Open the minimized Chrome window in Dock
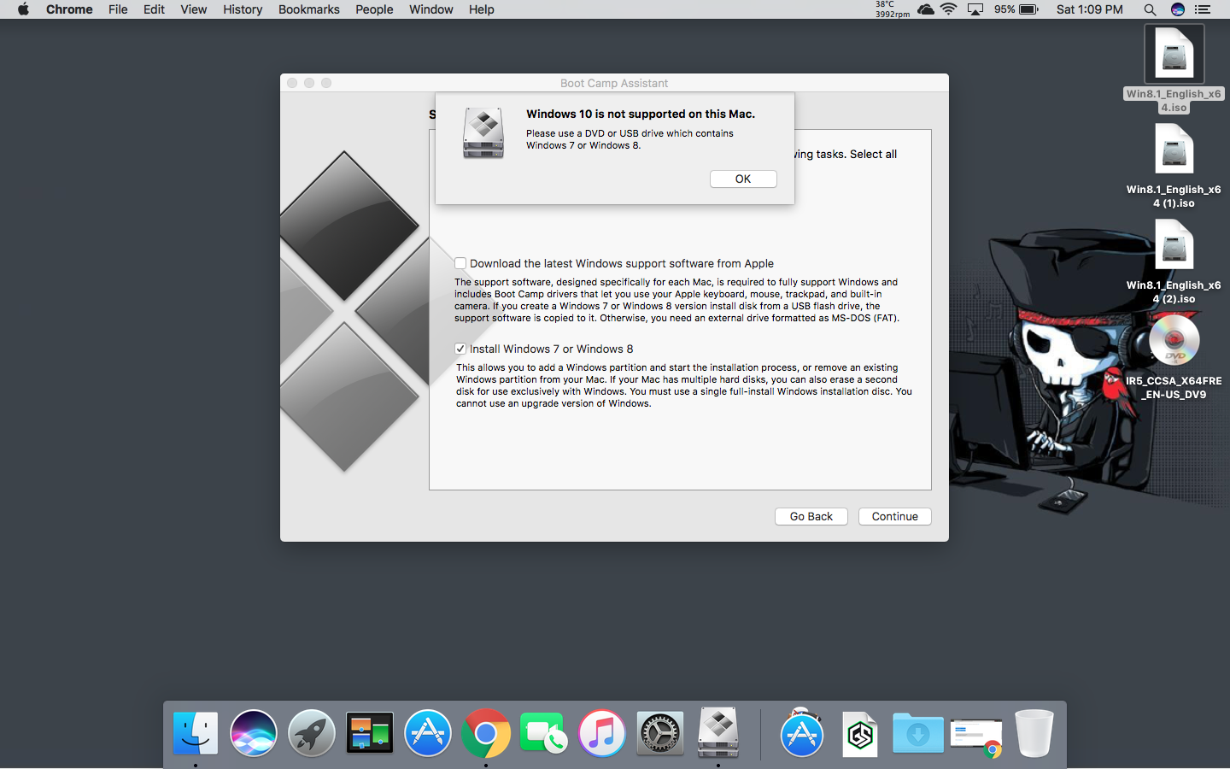Image resolution: width=1230 pixels, height=769 pixels. pyautogui.click(x=976, y=735)
